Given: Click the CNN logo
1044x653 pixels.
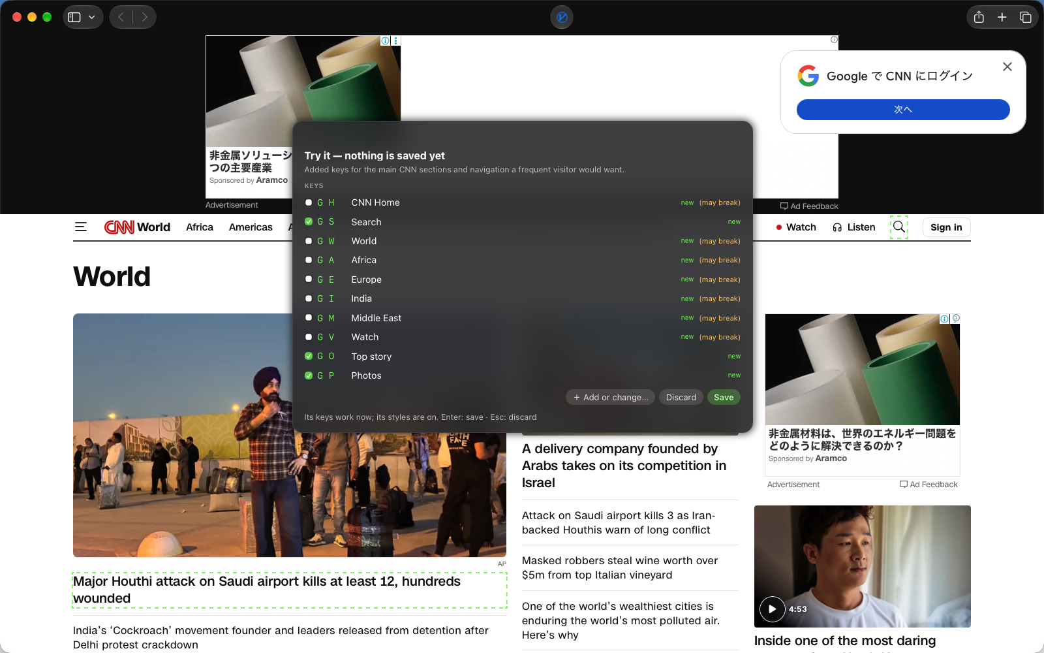Looking at the screenshot, I should (119, 227).
